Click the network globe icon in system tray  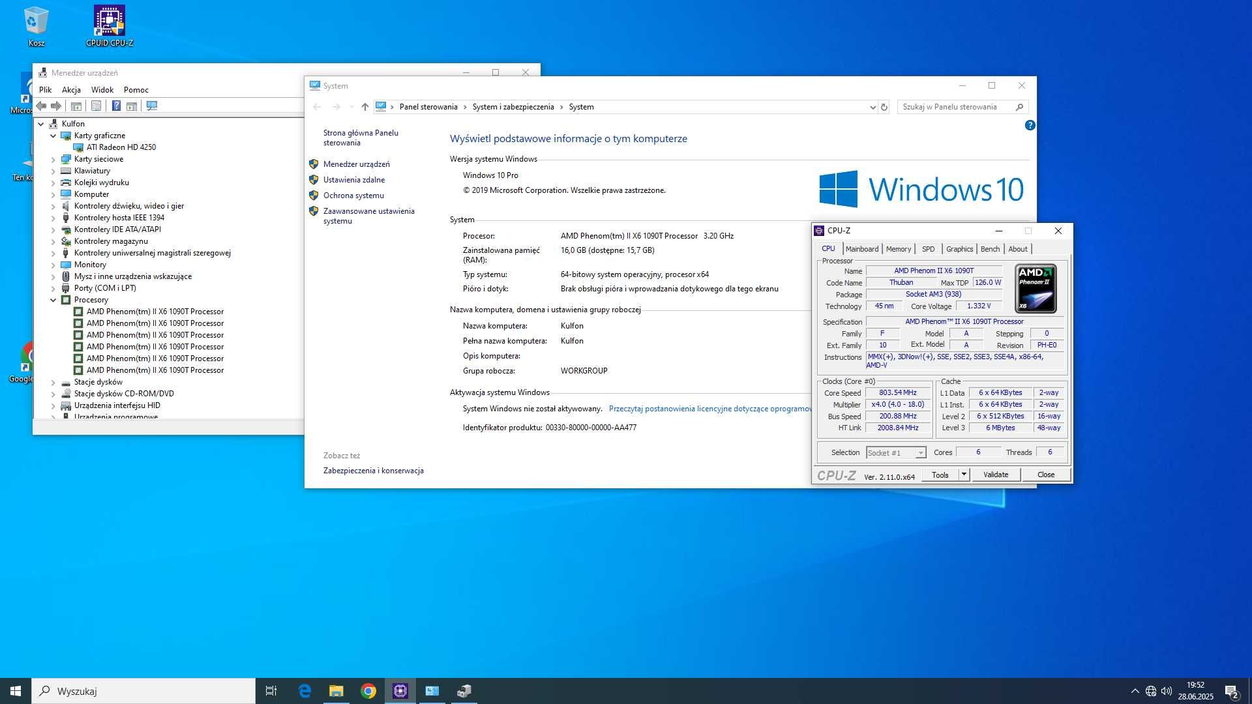coord(1151,691)
